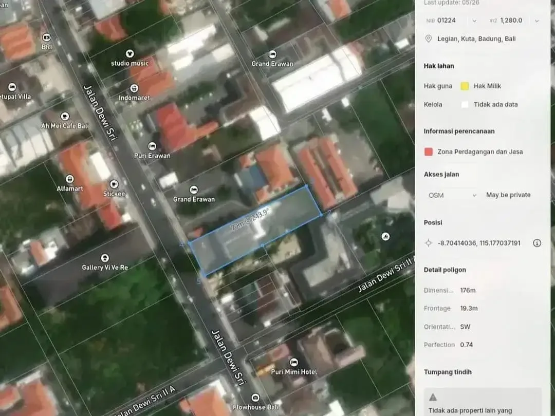Click the warning triangle under Tumpang tindih
555x416 pixels.
click(433, 397)
